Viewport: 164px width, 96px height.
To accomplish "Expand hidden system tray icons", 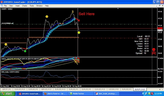I will (143, 94).
